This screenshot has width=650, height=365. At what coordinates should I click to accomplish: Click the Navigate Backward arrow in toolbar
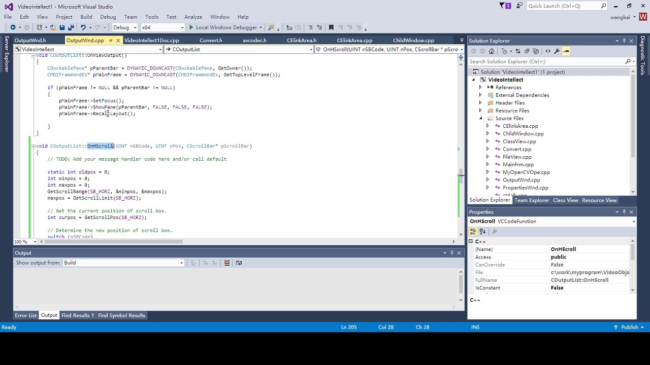tap(13, 27)
